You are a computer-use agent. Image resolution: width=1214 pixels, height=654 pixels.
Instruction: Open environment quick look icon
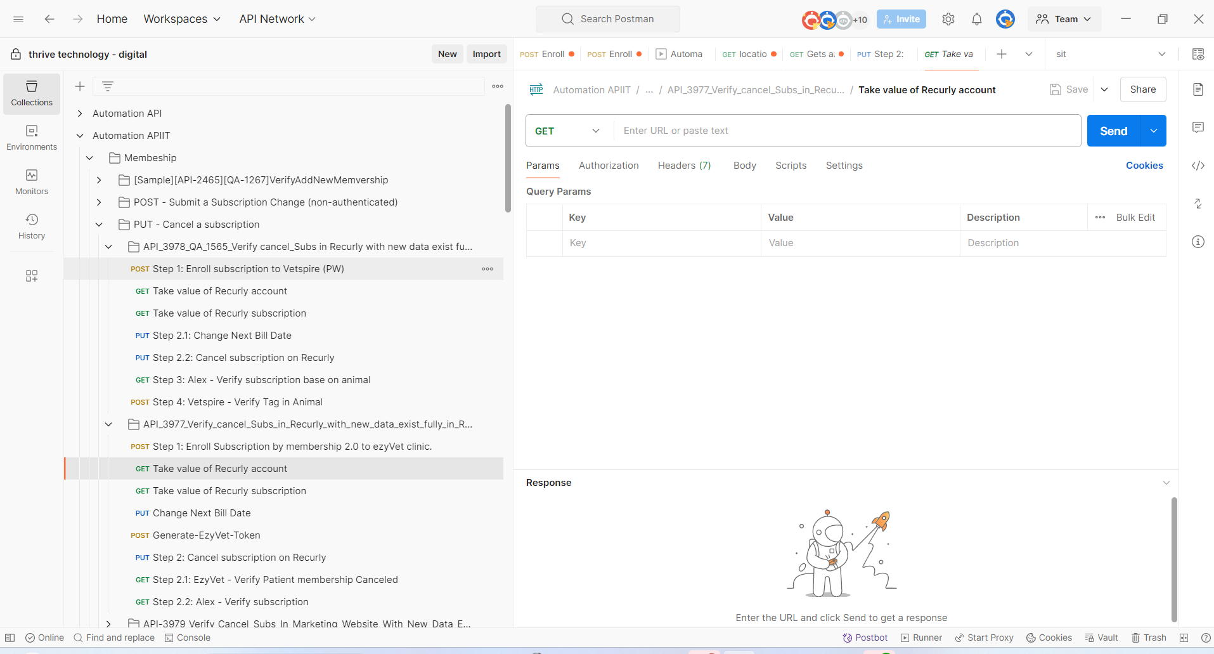coord(1198,54)
